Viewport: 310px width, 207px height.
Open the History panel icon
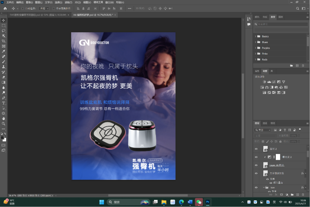coord(249,19)
